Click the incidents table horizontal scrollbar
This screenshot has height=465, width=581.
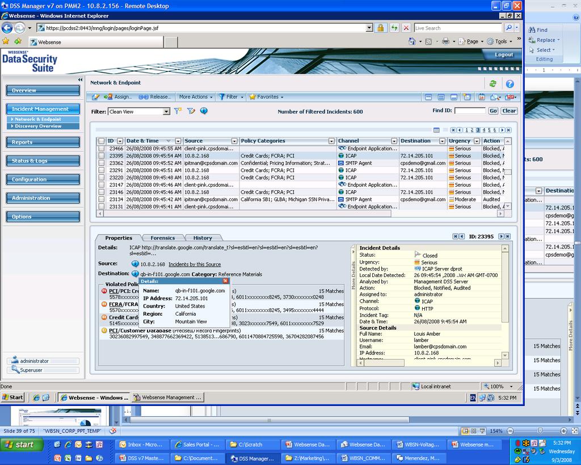247,214
